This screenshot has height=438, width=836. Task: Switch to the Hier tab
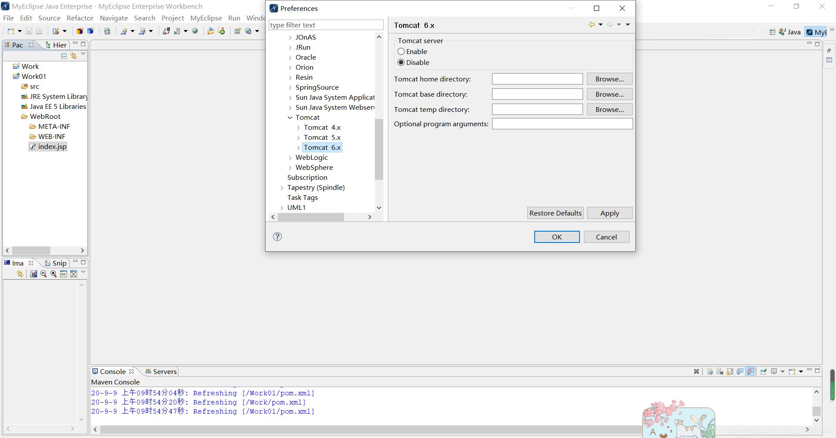click(x=56, y=45)
